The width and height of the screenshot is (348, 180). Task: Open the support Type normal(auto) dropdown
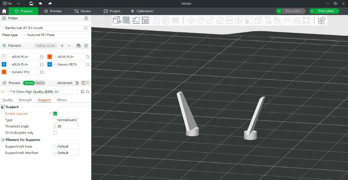coord(66,120)
